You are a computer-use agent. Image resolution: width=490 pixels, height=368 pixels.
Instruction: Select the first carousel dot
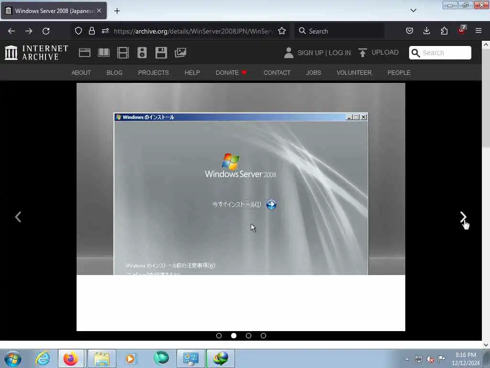click(x=219, y=335)
